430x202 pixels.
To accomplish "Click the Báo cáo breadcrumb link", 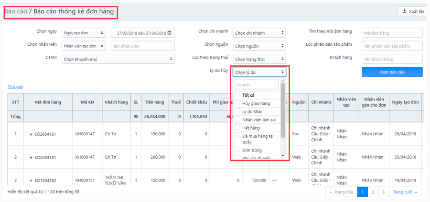I will click(x=16, y=11).
